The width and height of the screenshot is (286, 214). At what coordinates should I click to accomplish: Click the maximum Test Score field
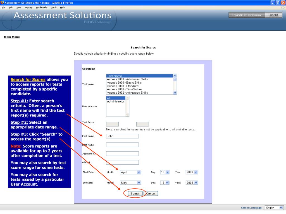(x=142, y=124)
